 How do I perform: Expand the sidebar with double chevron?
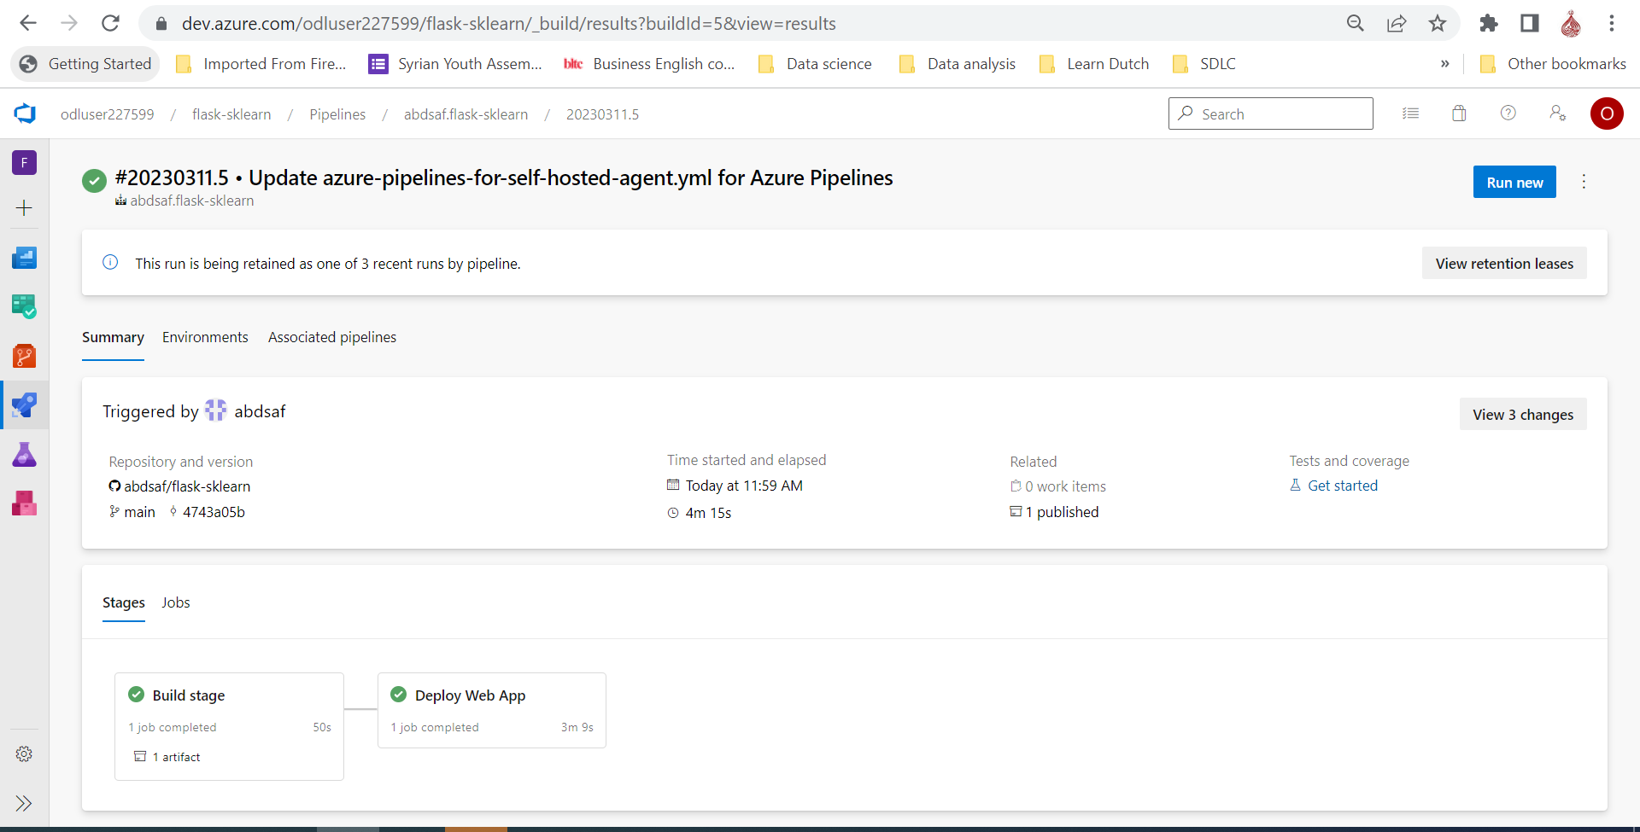(24, 803)
